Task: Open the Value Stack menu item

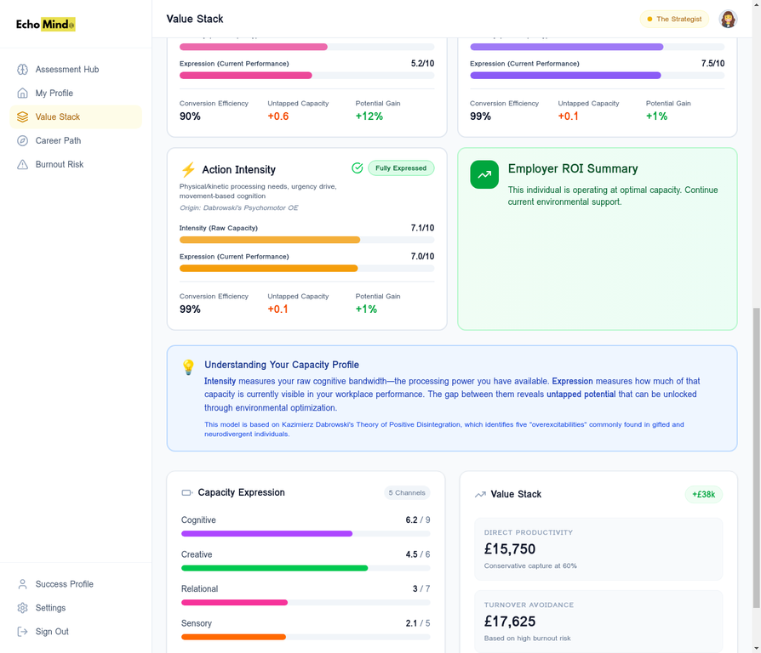Action: click(58, 117)
